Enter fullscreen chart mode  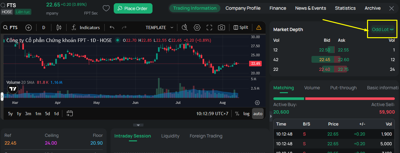click(x=209, y=27)
